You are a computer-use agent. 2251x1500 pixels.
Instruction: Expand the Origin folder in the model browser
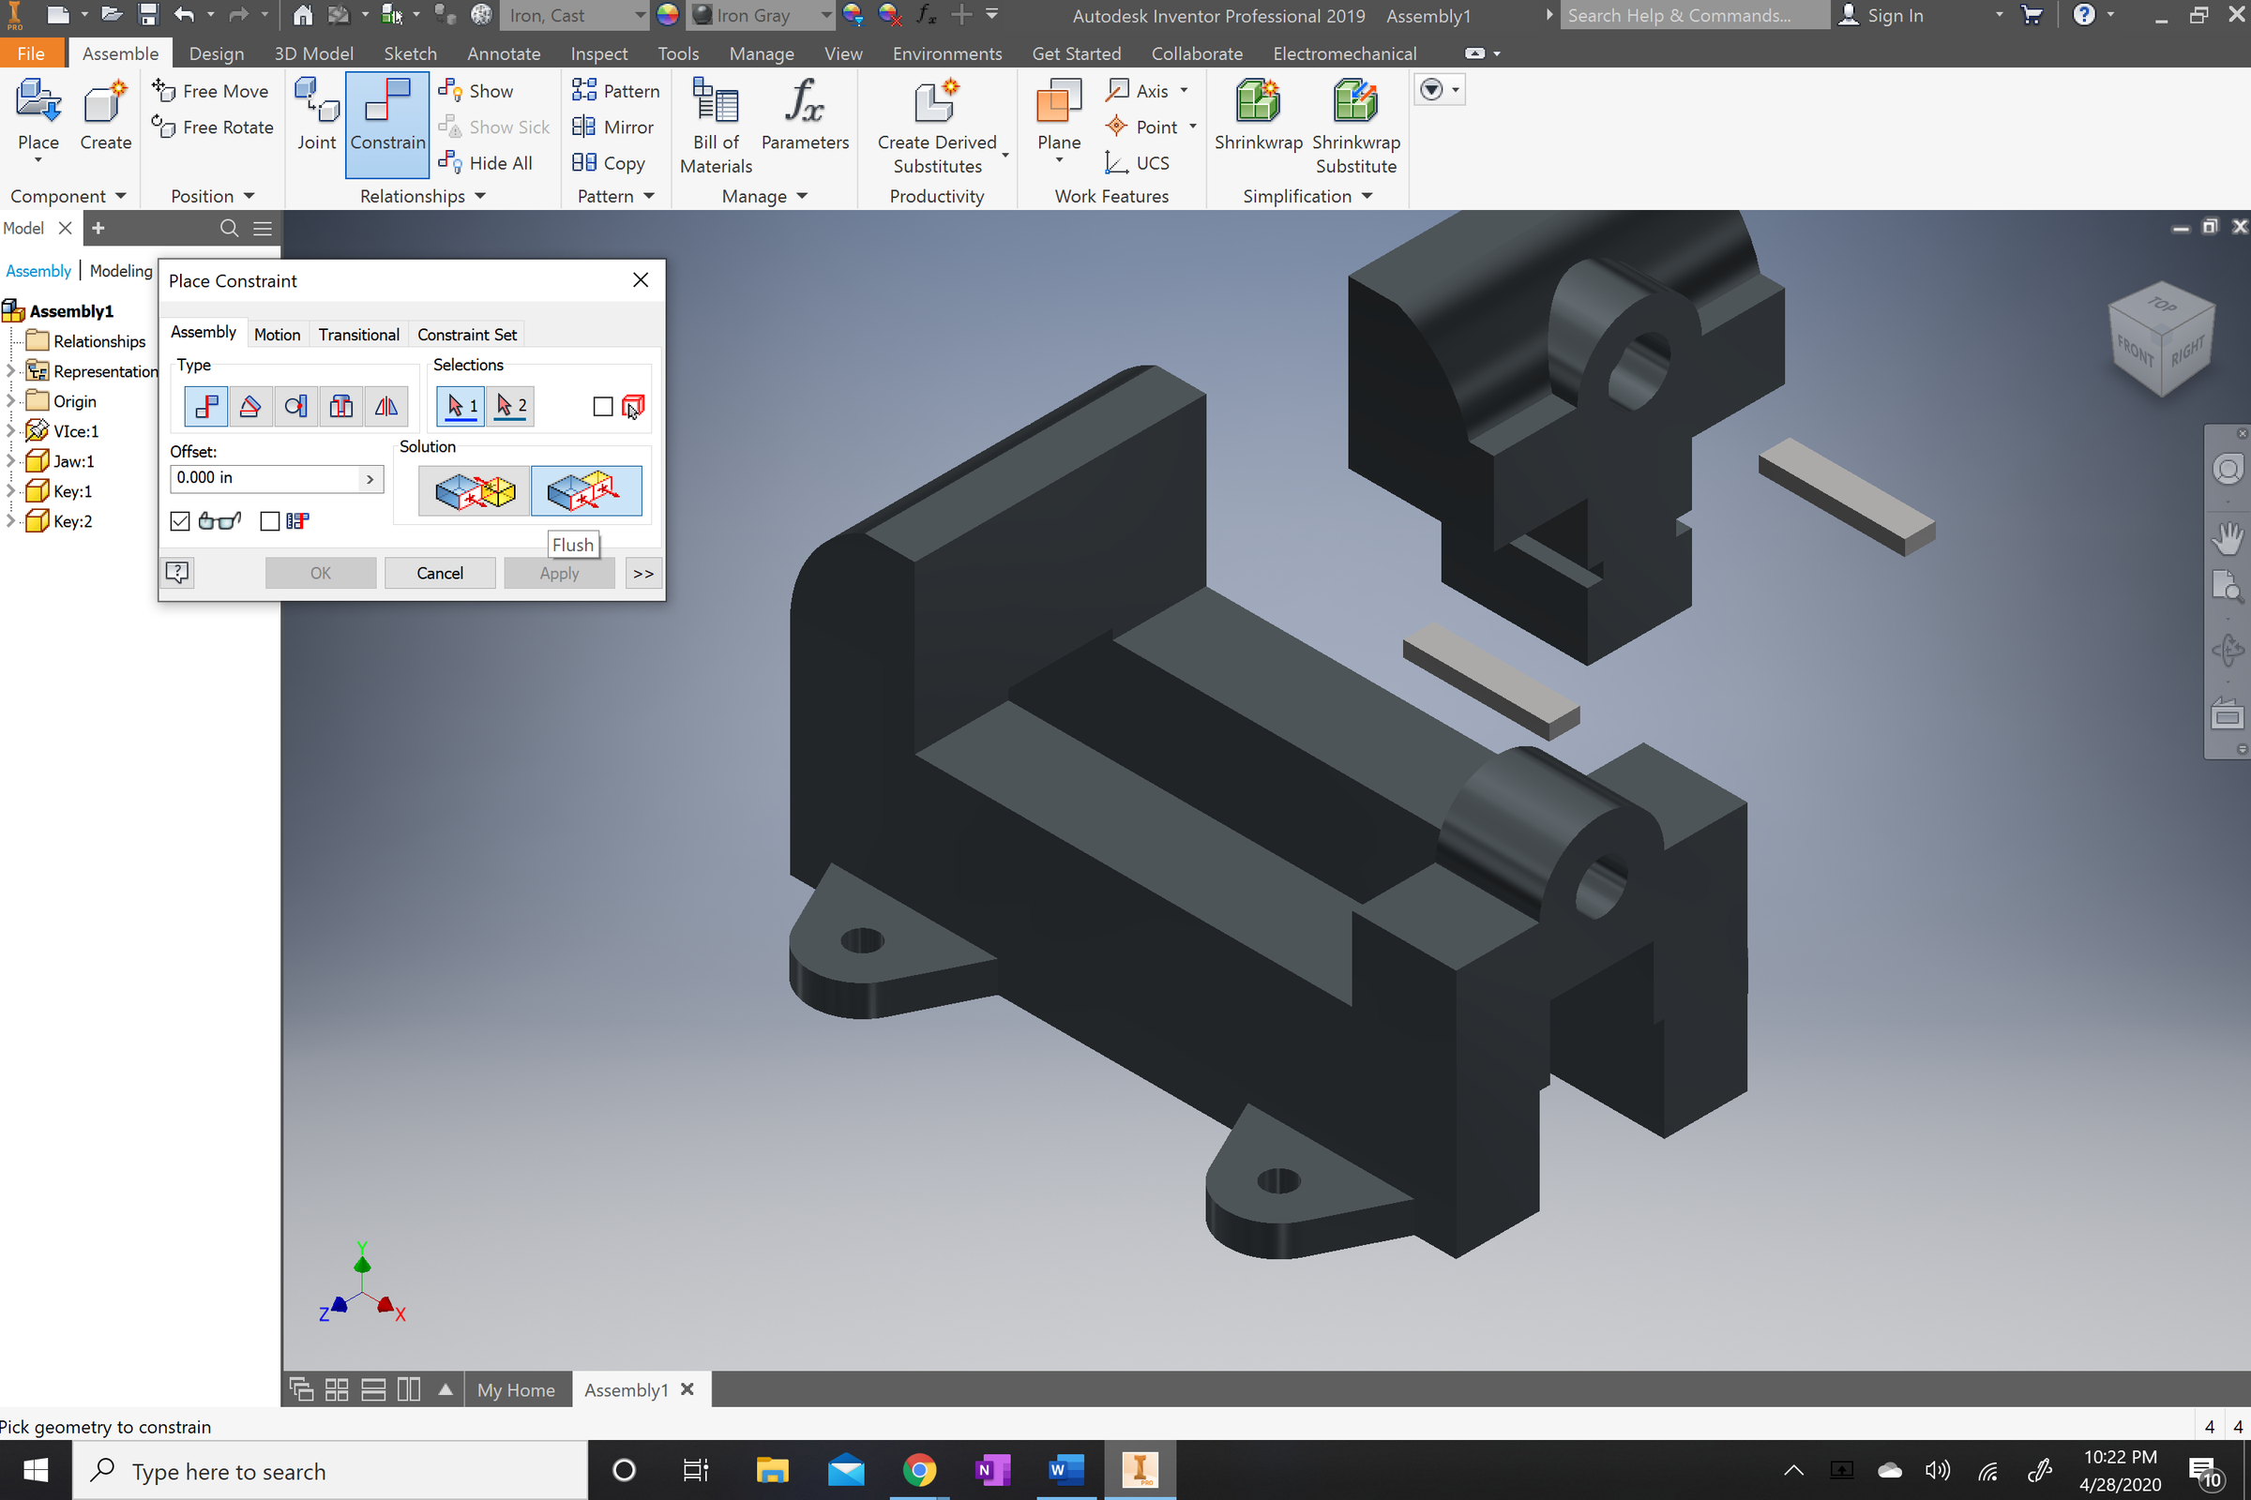(10, 401)
